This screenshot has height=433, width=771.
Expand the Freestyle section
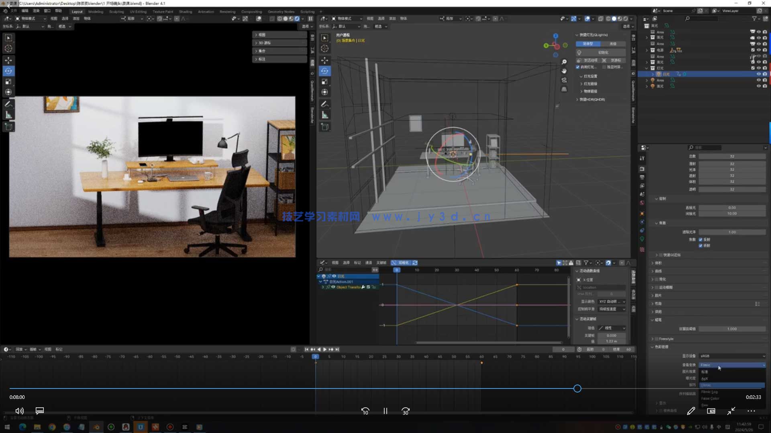(666, 339)
